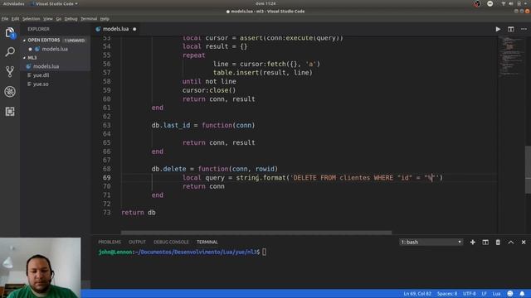Split the terminal panel
The width and height of the screenshot is (531, 298).
[x=485, y=243]
